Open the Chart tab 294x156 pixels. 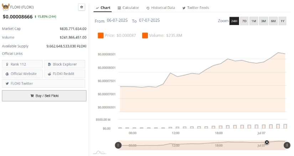tap(103, 8)
